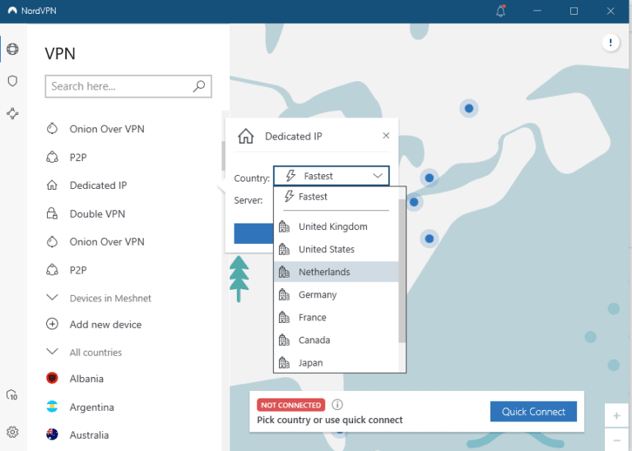The width and height of the screenshot is (632, 451).
Task: Open the VPN globe icon in sidebar
Action: tap(12, 49)
